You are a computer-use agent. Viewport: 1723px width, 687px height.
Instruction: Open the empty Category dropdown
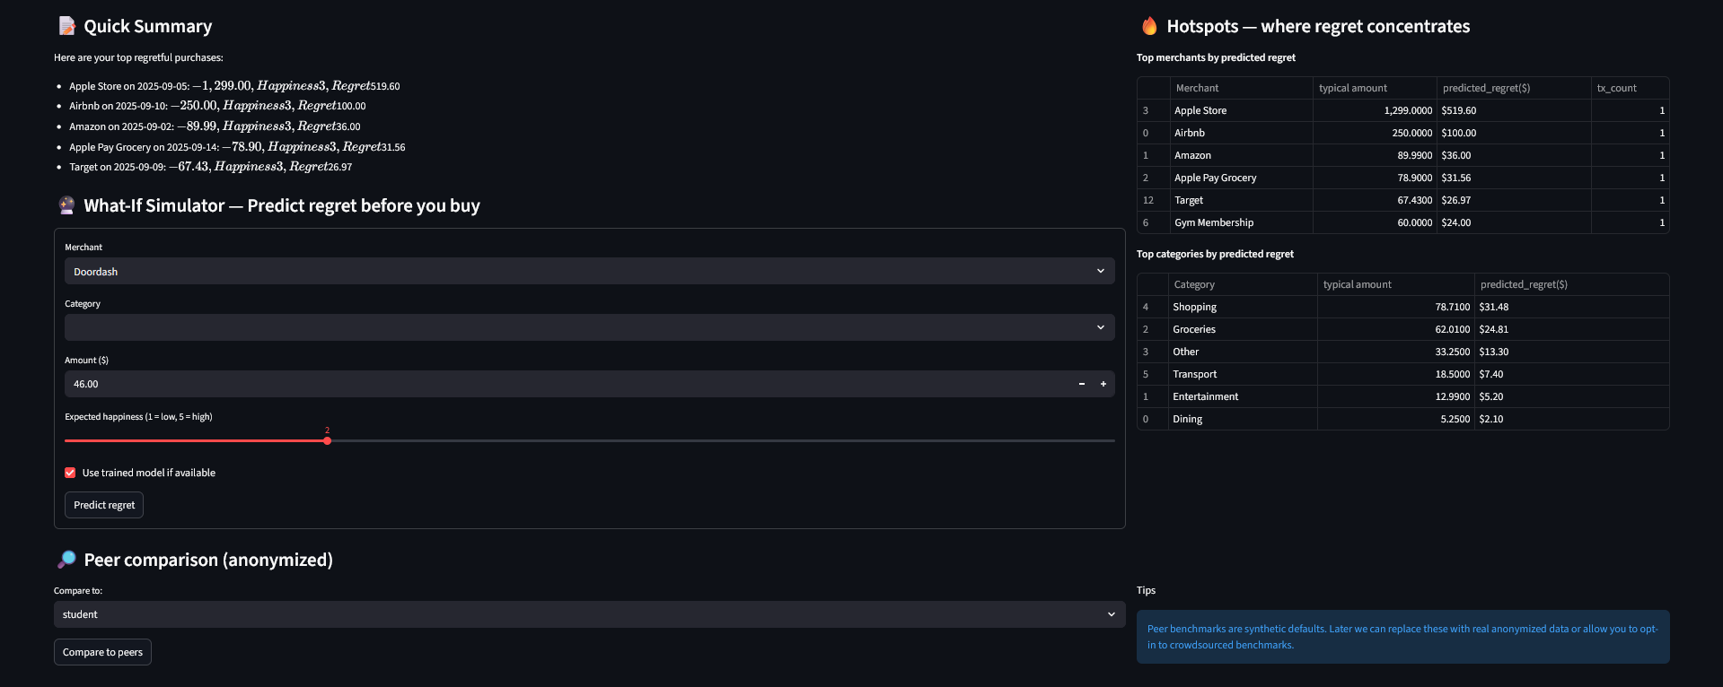tap(590, 327)
